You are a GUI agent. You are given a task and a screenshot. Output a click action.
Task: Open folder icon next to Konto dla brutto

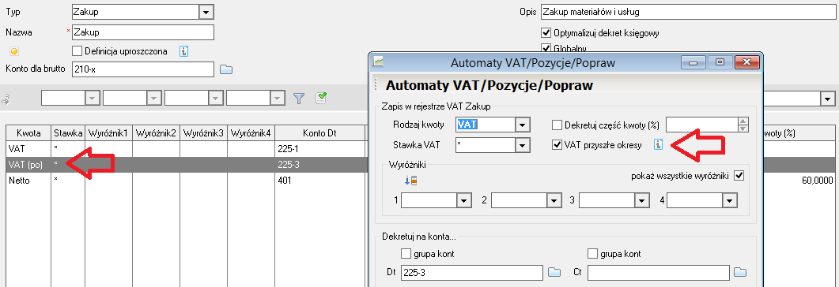click(x=227, y=69)
